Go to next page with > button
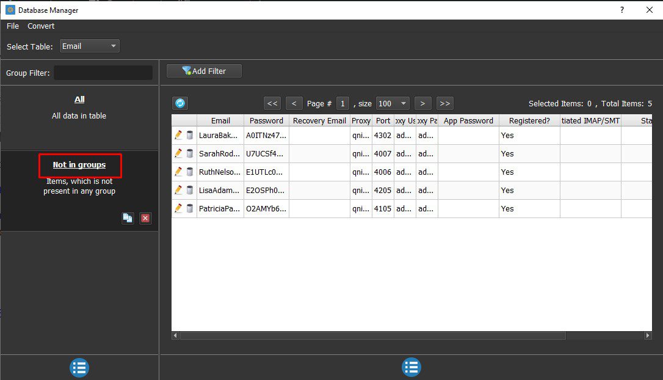 click(422, 103)
